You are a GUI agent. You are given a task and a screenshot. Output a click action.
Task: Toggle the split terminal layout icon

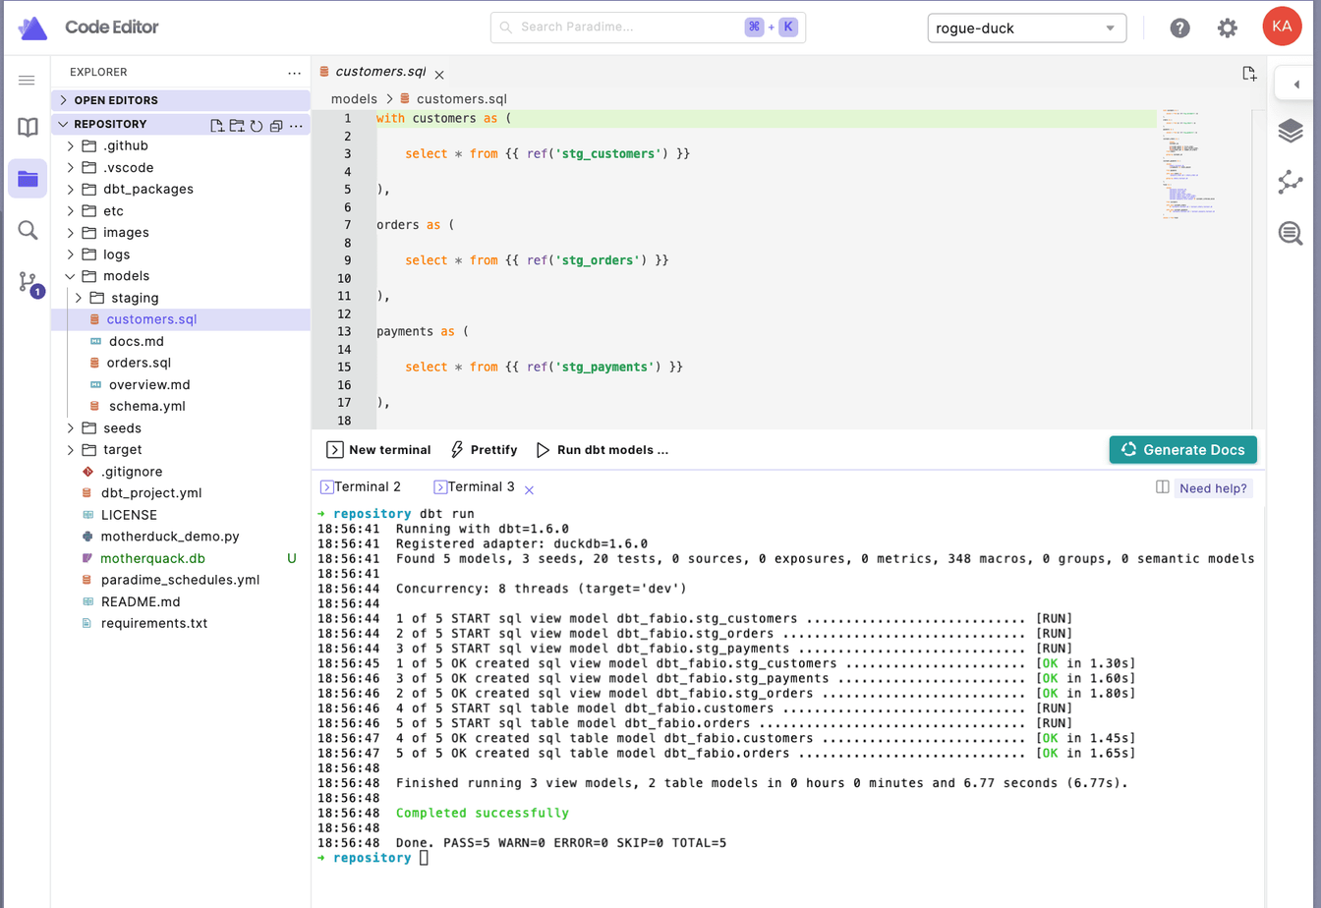(1163, 487)
